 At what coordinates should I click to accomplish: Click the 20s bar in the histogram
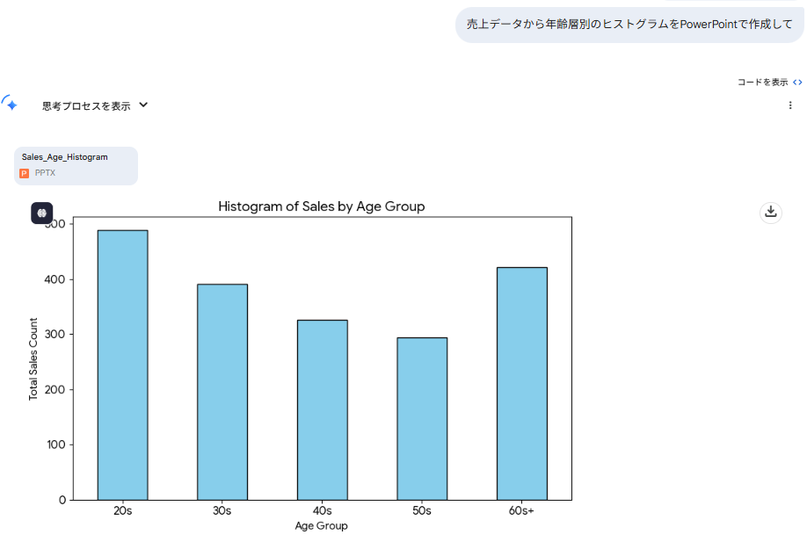click(122, 365)
